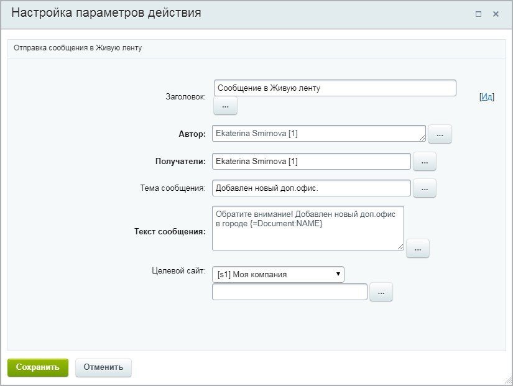
Task: Expand the Целевой сайт dropdown
Action: point(278,274)
